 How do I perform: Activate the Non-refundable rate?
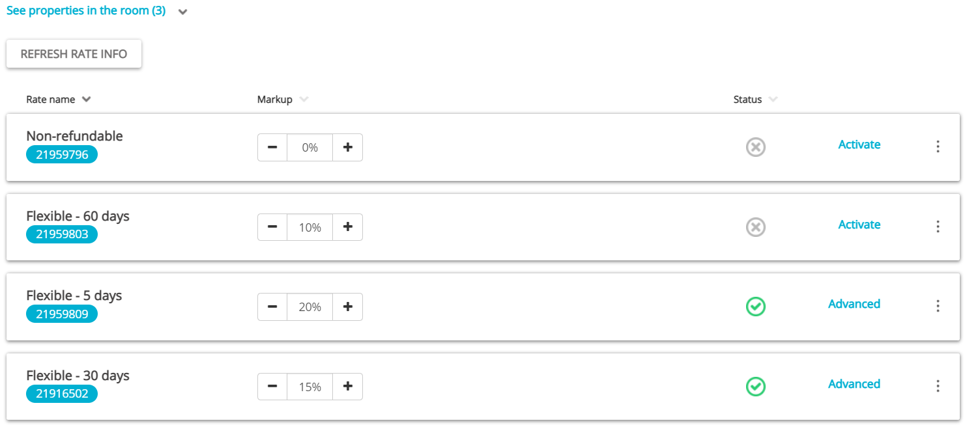click(859, 144)
